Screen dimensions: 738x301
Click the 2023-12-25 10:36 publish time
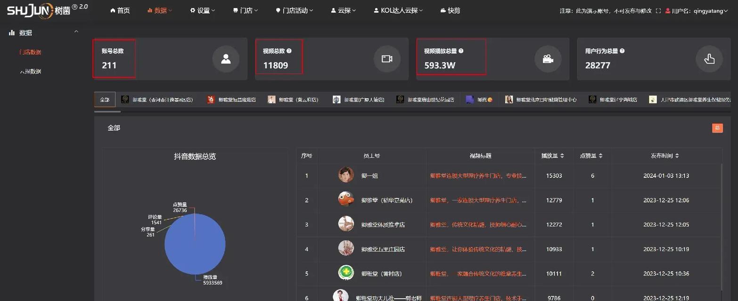click(x=666, y=273)
